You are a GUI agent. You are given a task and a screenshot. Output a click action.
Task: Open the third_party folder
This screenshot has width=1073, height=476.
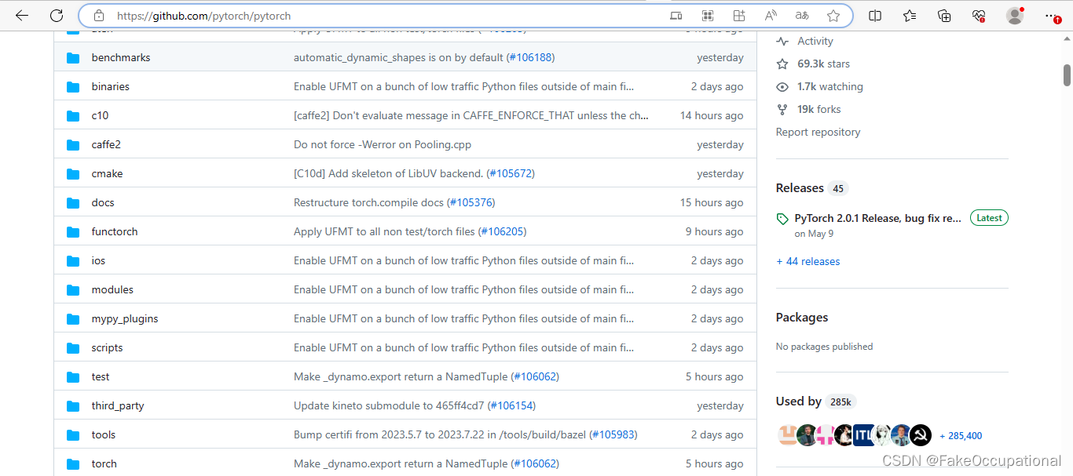[118, 405]
